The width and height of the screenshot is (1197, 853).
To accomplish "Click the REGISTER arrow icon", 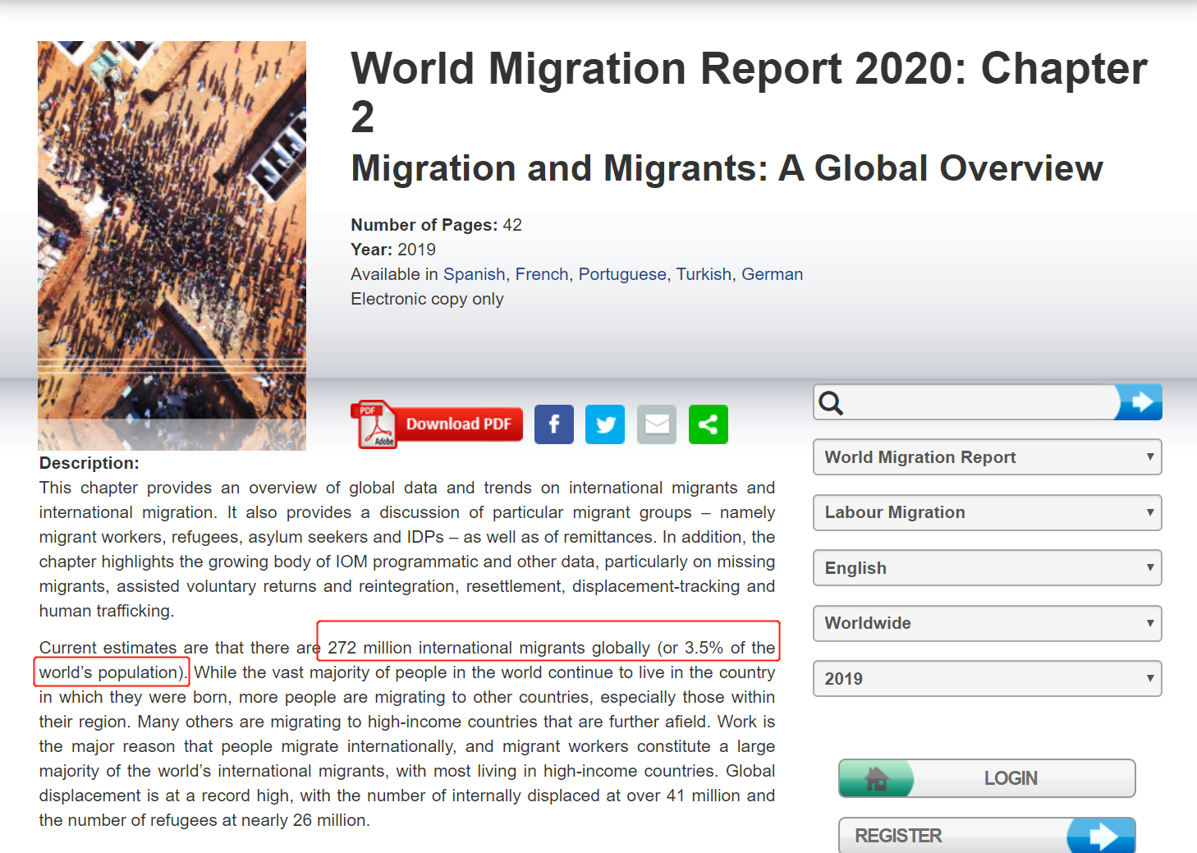I will coord(1102,836).
